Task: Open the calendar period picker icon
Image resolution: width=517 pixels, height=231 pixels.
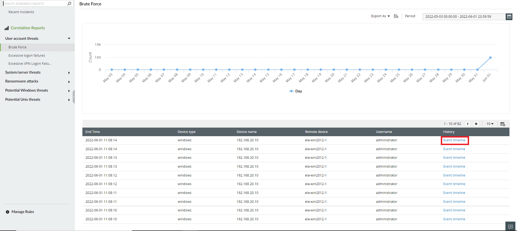Action: point(509,16)
